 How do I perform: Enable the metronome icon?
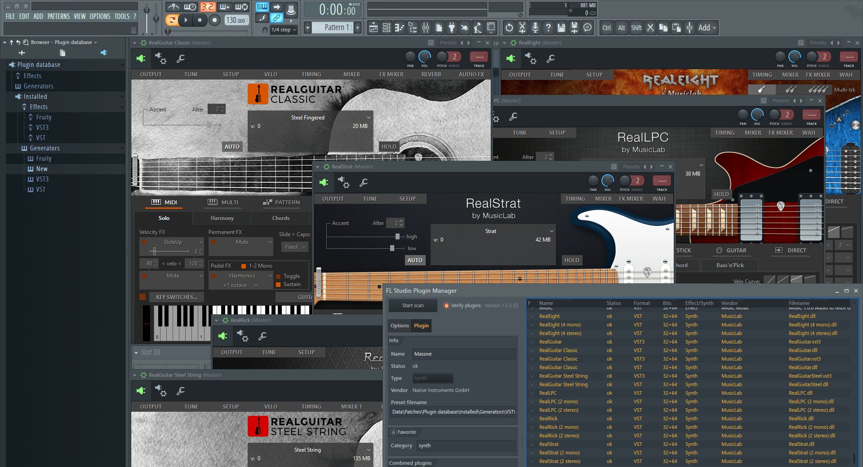(173, 7)
